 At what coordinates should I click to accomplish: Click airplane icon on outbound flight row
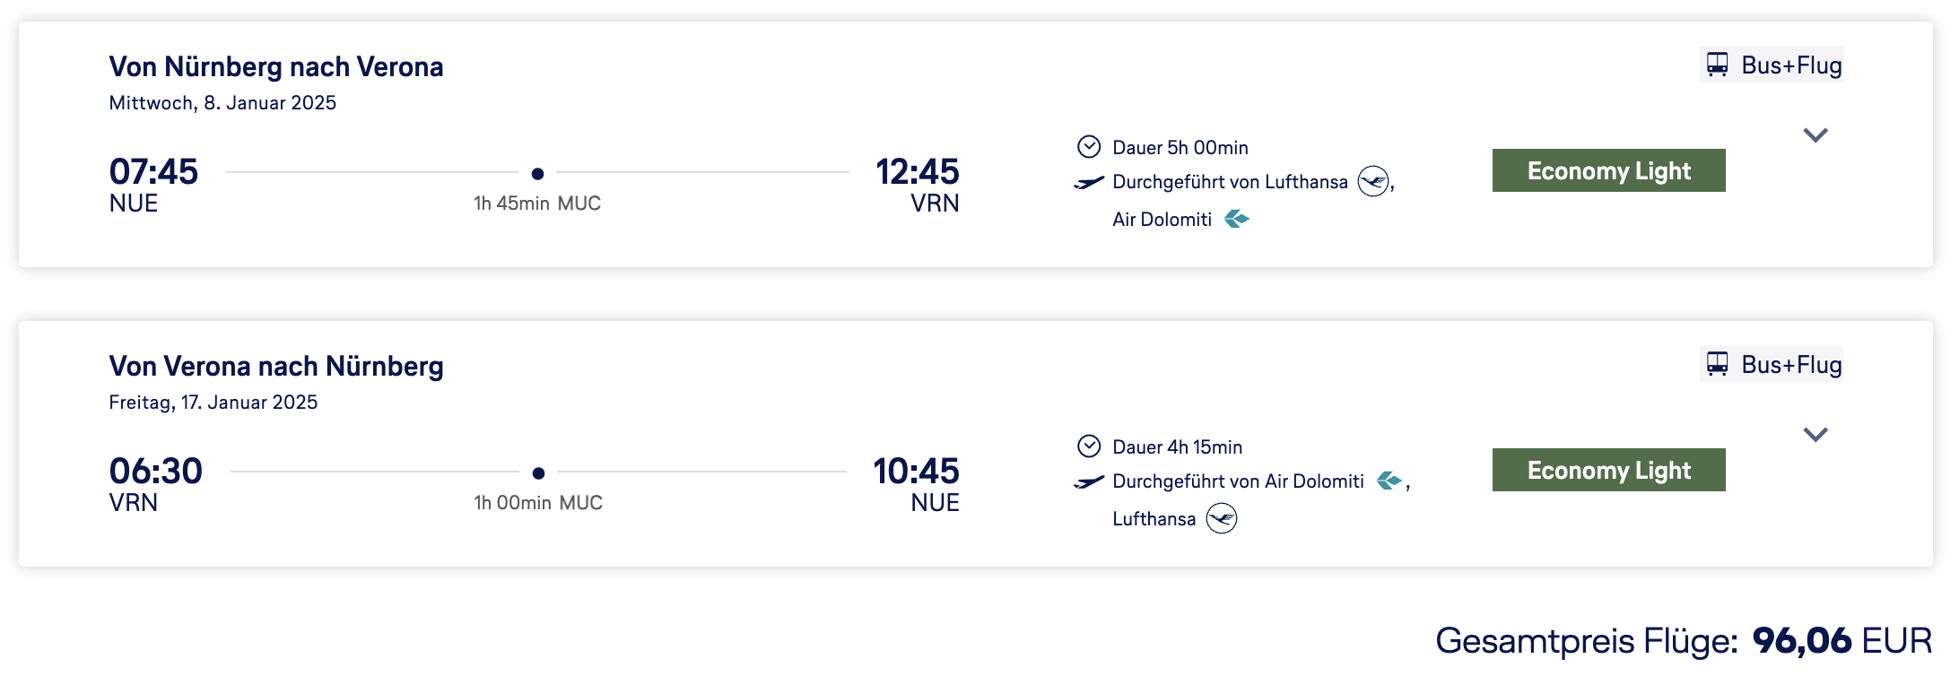(x=1089, y=183)
